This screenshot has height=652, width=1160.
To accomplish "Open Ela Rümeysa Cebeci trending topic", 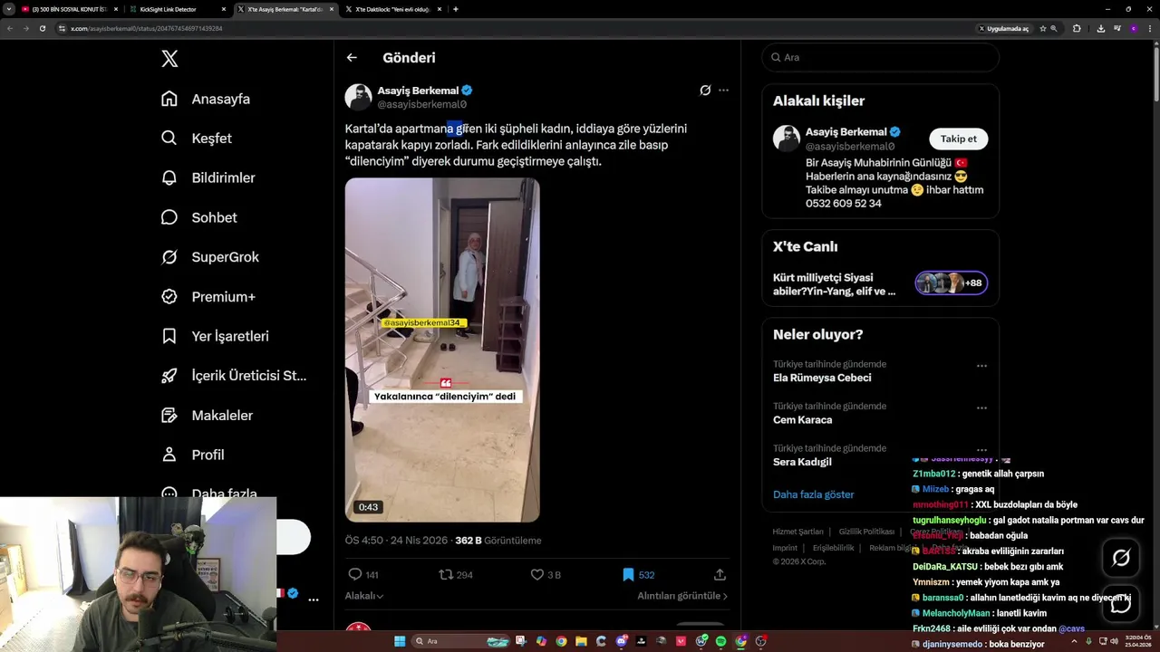I will (x=822, y=378).
